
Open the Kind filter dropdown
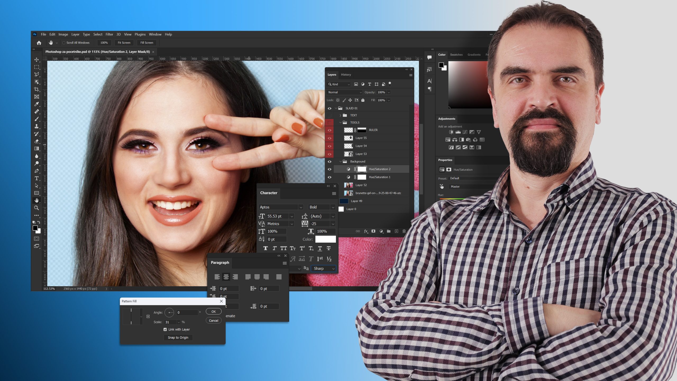pyautogui.click(x=339, y=84)
